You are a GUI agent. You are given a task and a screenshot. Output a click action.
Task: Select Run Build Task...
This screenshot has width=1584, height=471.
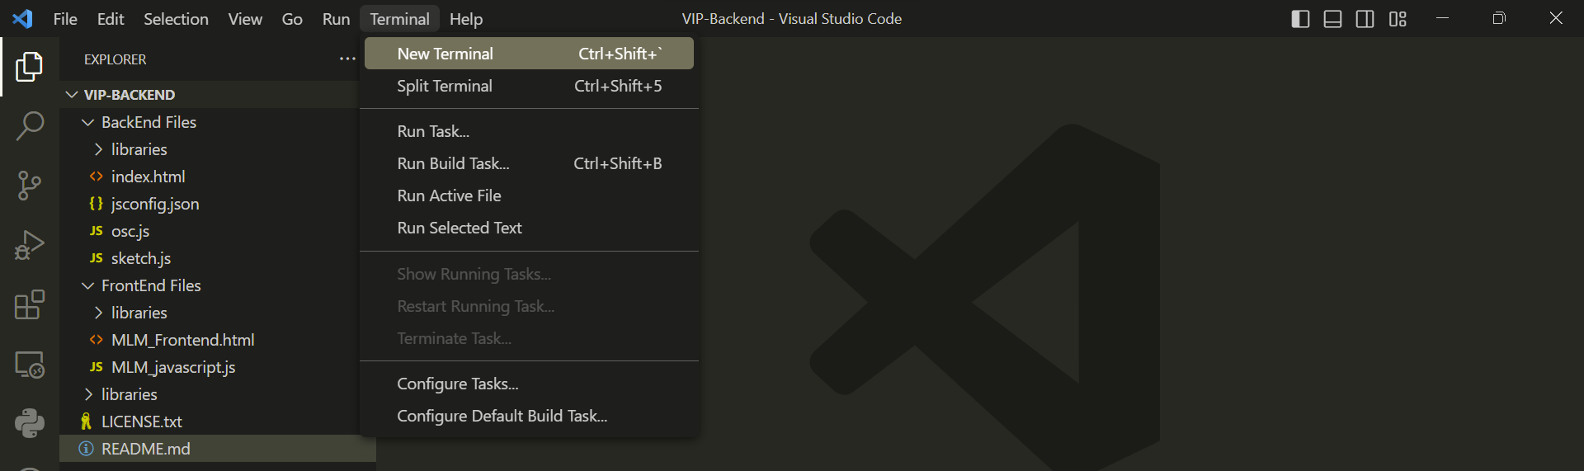click(x=529, y=163)
